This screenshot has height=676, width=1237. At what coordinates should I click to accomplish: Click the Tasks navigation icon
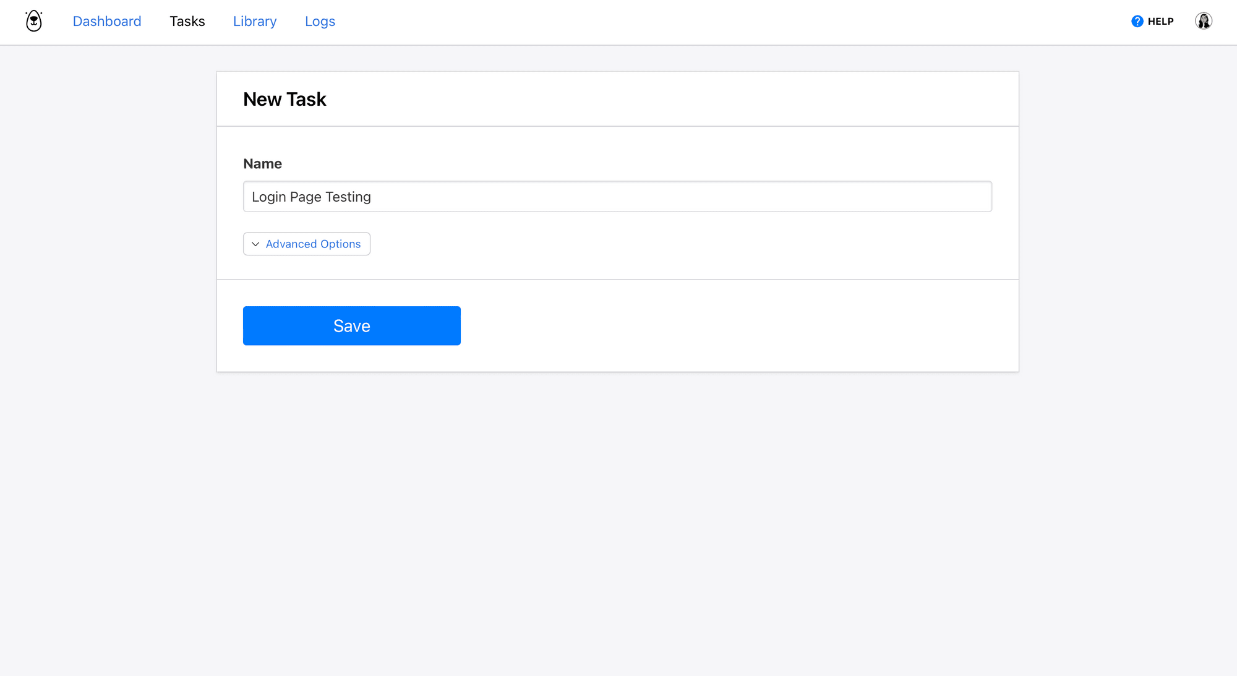(x=187, y=22)
